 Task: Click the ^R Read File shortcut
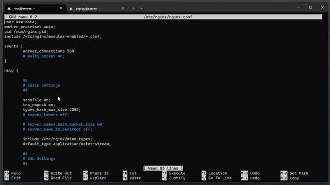click(x=58, y=178)
